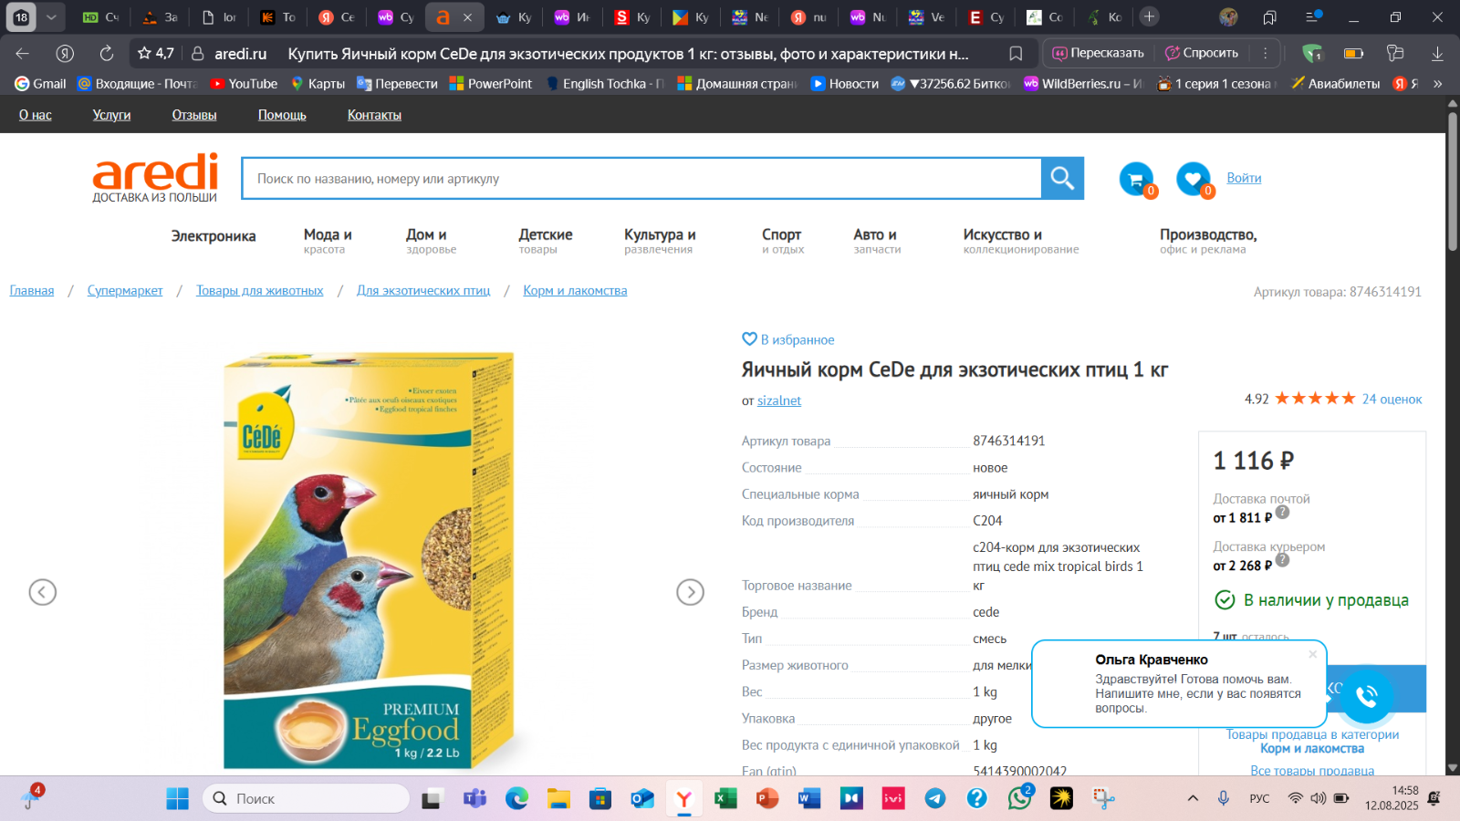Open new browser tab with plus
The height and width of the screenshot is (821, 1460).
(x=1149, y=16)
